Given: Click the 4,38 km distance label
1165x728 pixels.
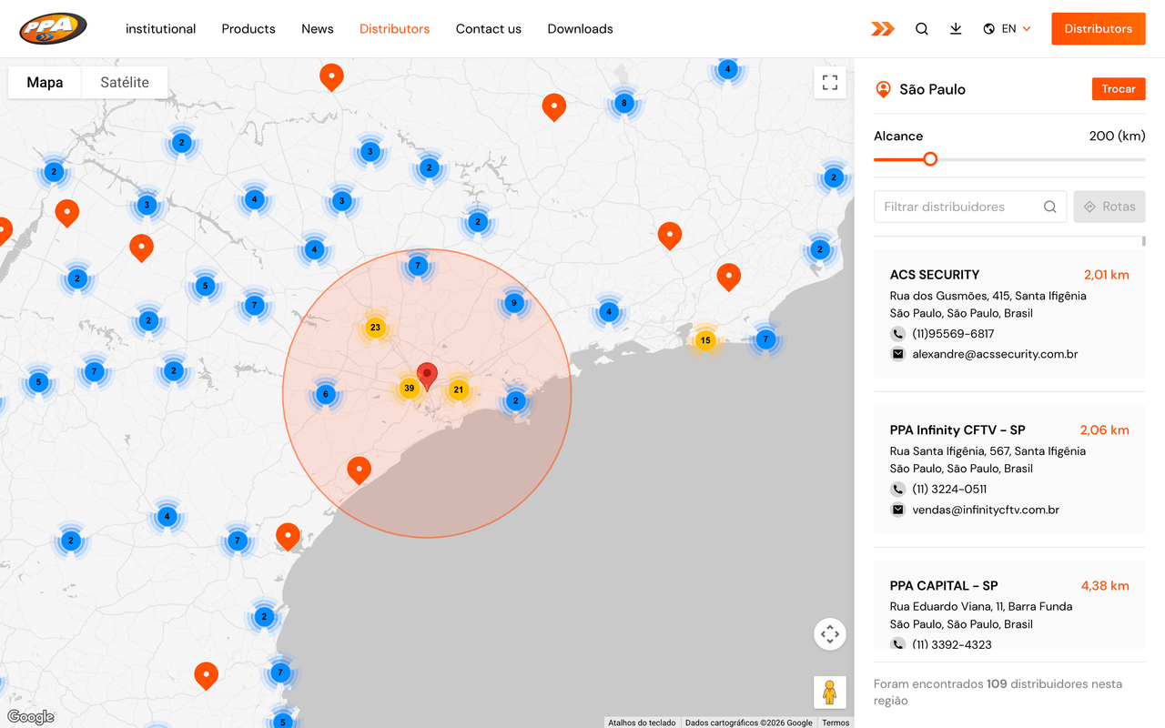Looking at the screenshot, I should (x=1105, y=586).
